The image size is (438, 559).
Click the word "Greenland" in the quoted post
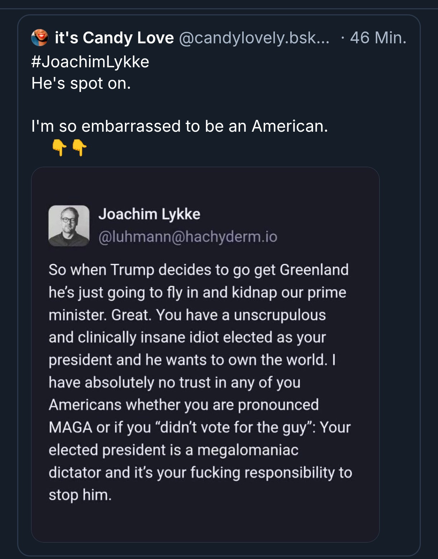click(314, 269)
